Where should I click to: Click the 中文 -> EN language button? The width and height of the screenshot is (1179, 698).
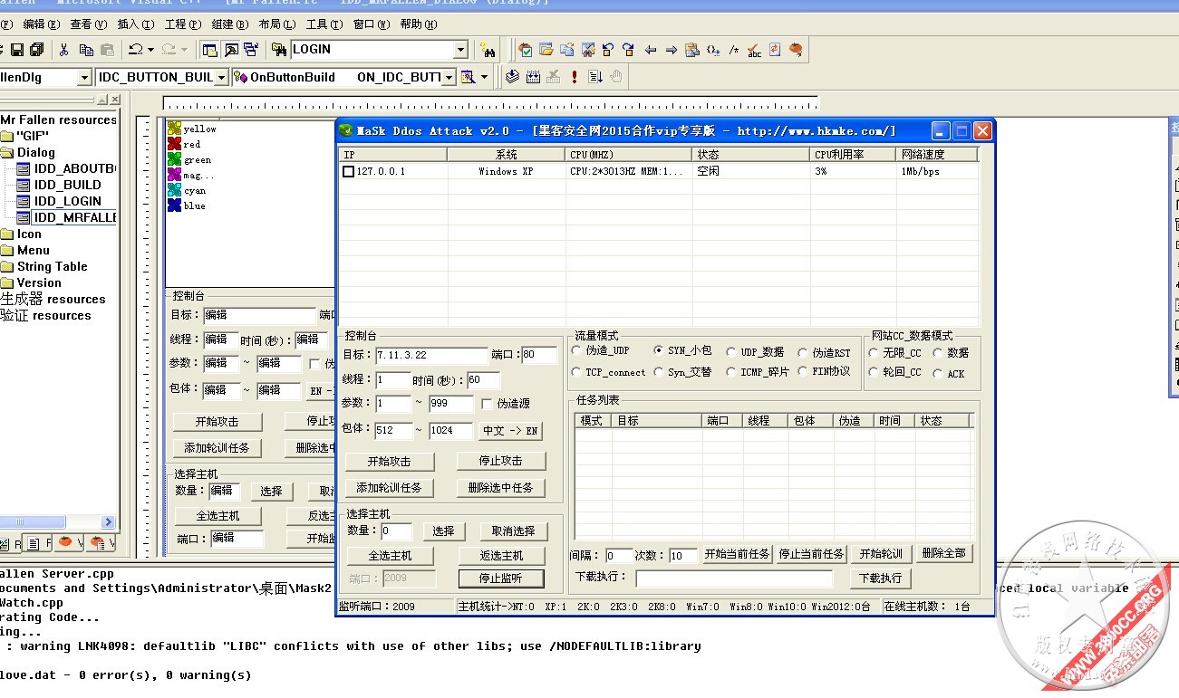510,431
